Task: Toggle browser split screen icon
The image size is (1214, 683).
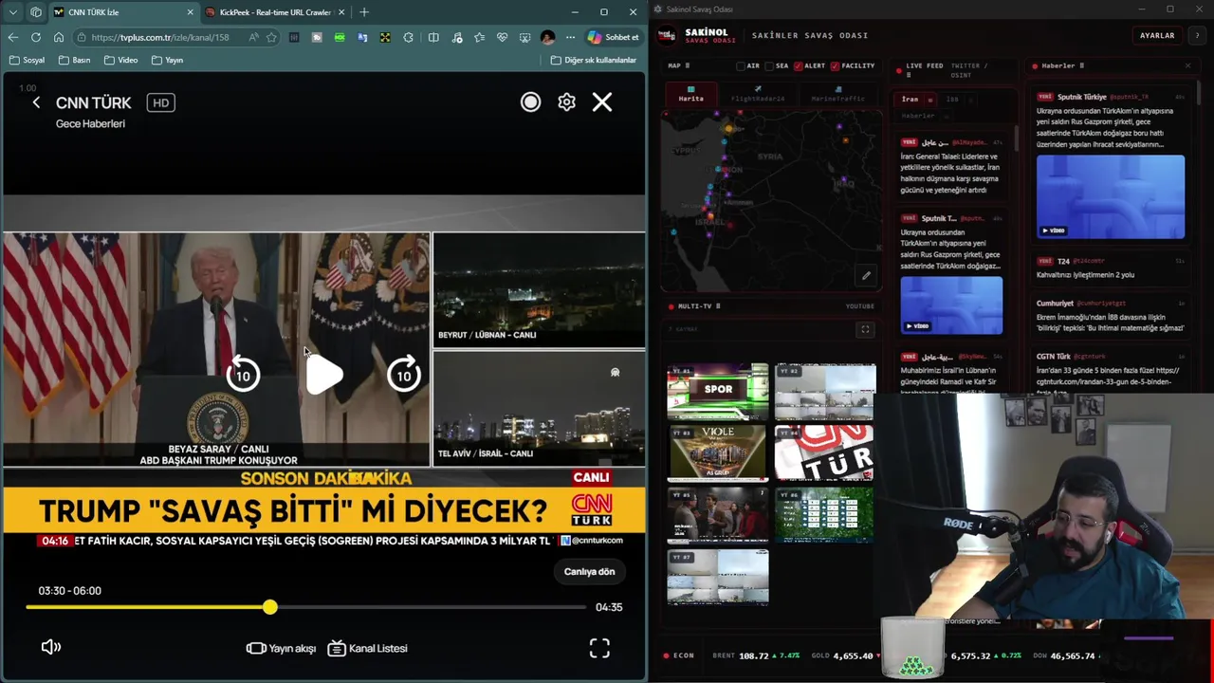Action: point(433,37)
